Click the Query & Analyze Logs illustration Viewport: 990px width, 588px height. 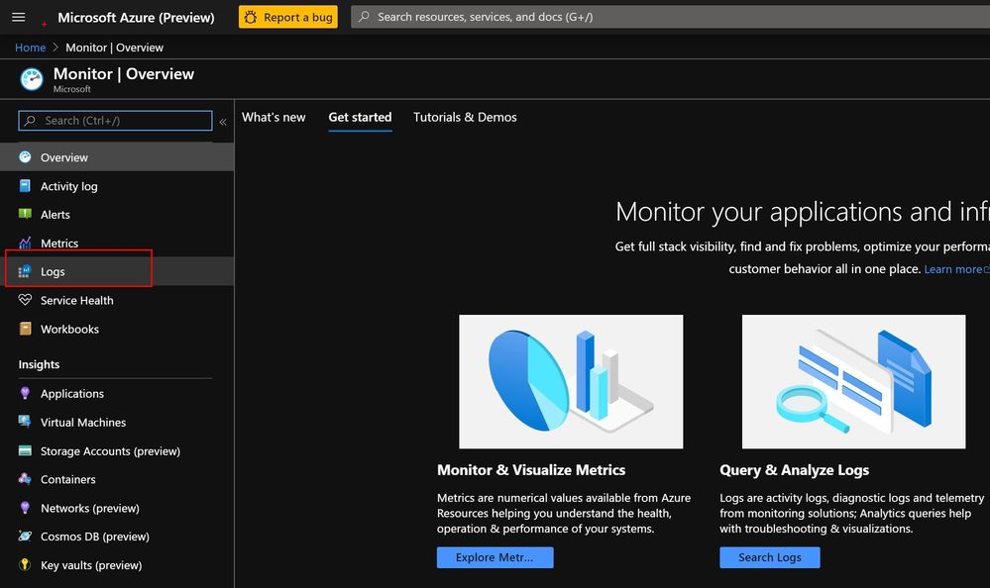point(853,382)
